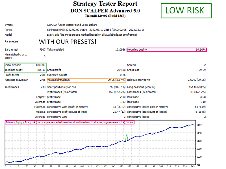Click the Parameters label
Image resolution: width=226 pixels, height=169 pixels.
coord(12,41)
